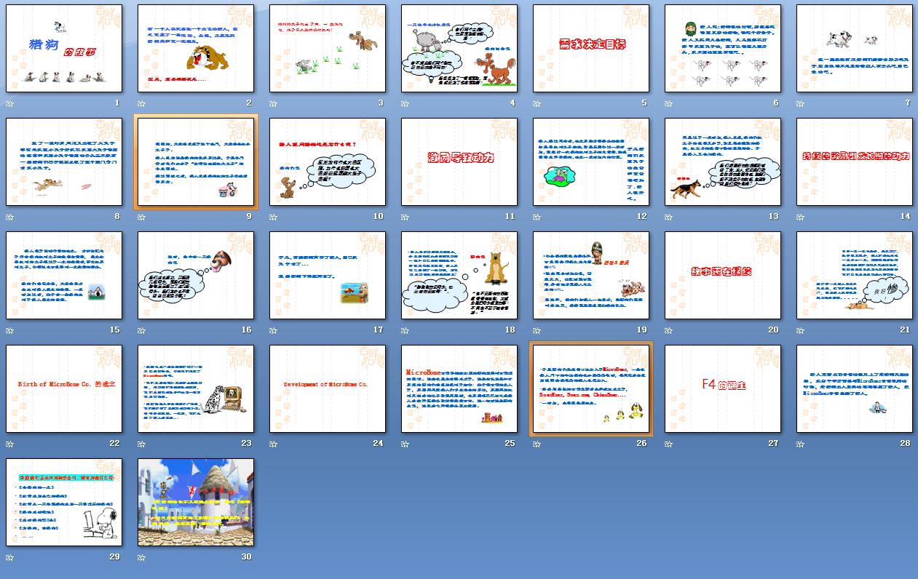Select slide 27 titled 'F4的诞生'
This screenshot has height=579, width=918.
(x=723, y=388)
